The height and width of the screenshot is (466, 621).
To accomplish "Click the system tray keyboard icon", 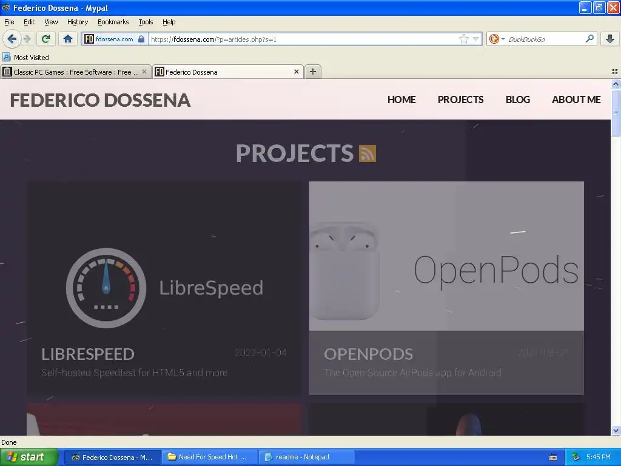I will coord(553,458).
